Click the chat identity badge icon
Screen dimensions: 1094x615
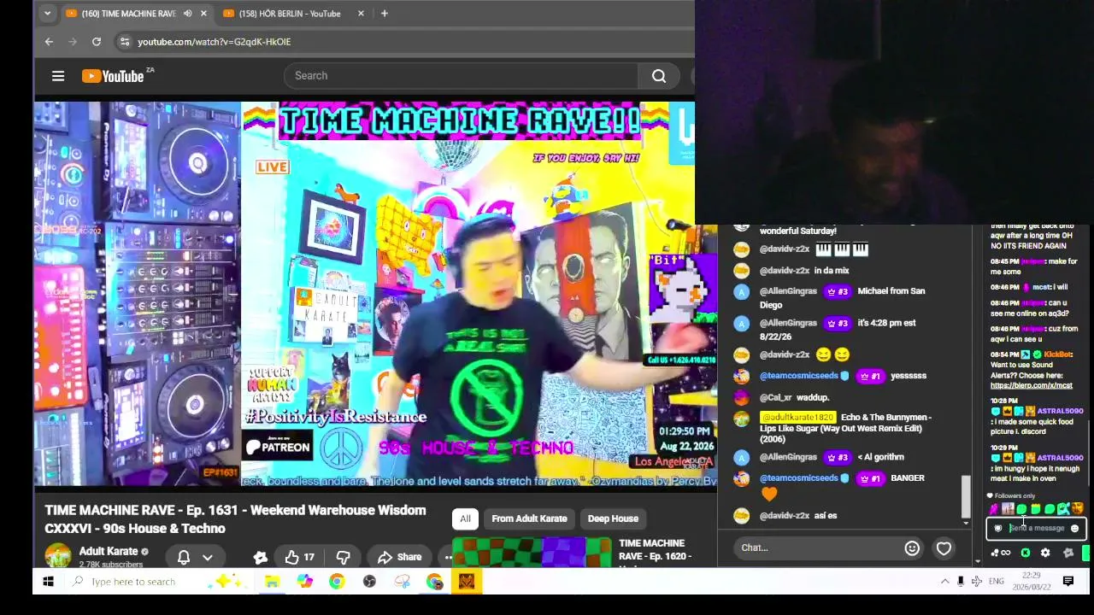(997, 528)
